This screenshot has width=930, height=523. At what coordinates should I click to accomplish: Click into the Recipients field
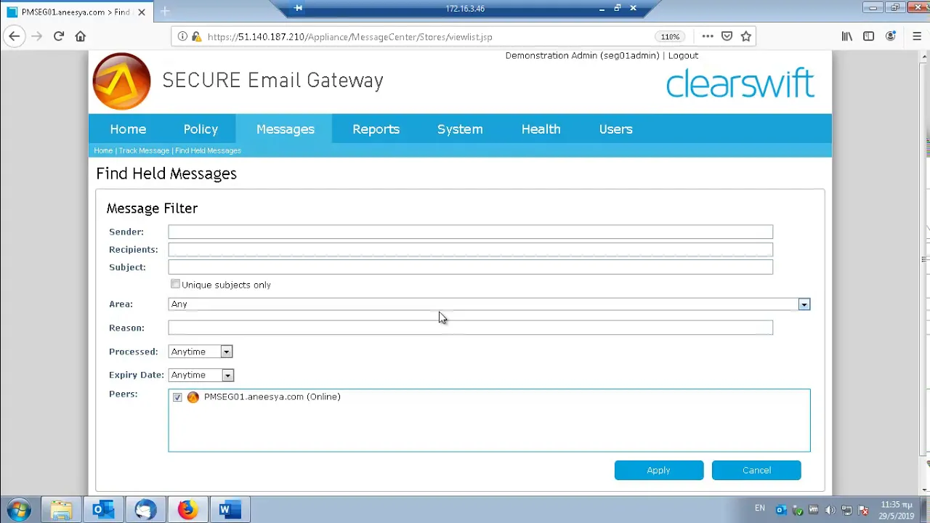click(x=470, y=249)
